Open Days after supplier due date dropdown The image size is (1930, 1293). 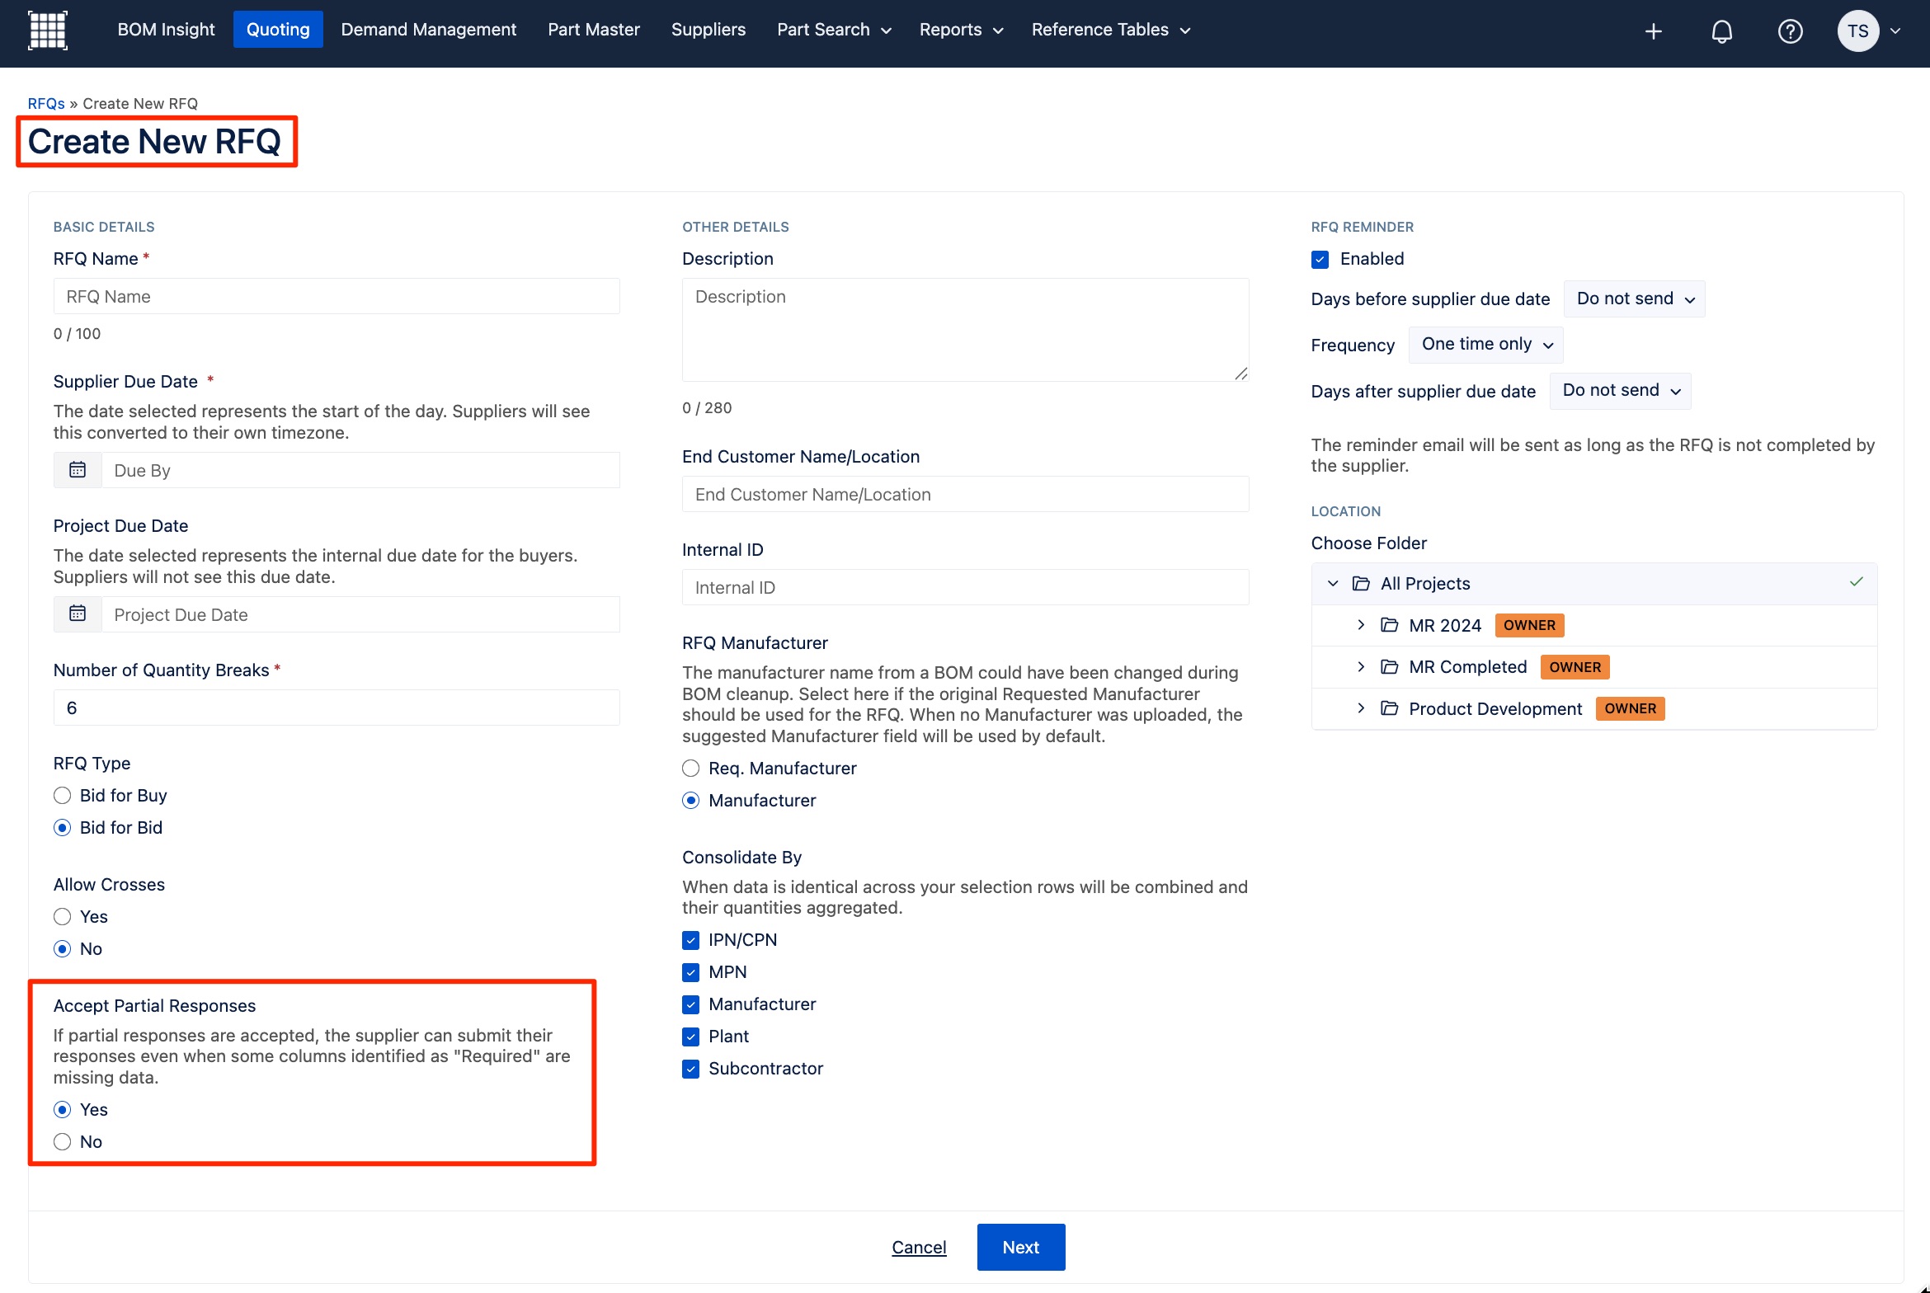coord(1620,391)
